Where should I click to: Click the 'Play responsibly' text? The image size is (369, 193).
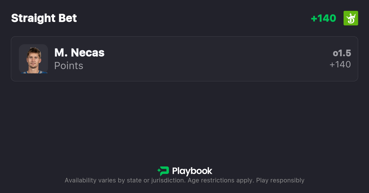click(x=280, y=180)
